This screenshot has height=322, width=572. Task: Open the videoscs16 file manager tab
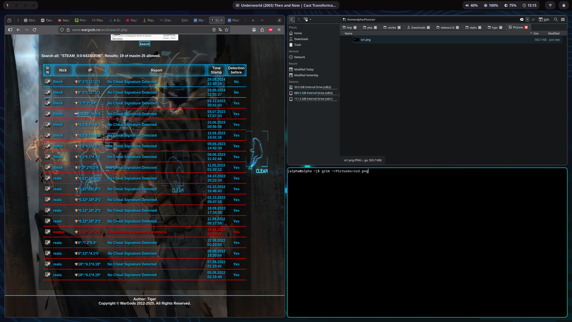447,27
